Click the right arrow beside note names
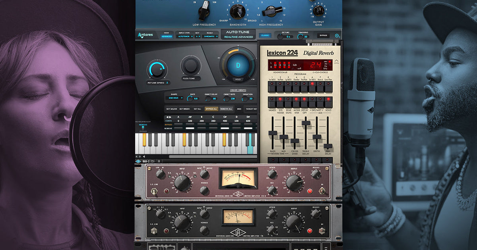Screen dimensions: 477x250 point(170,117)
